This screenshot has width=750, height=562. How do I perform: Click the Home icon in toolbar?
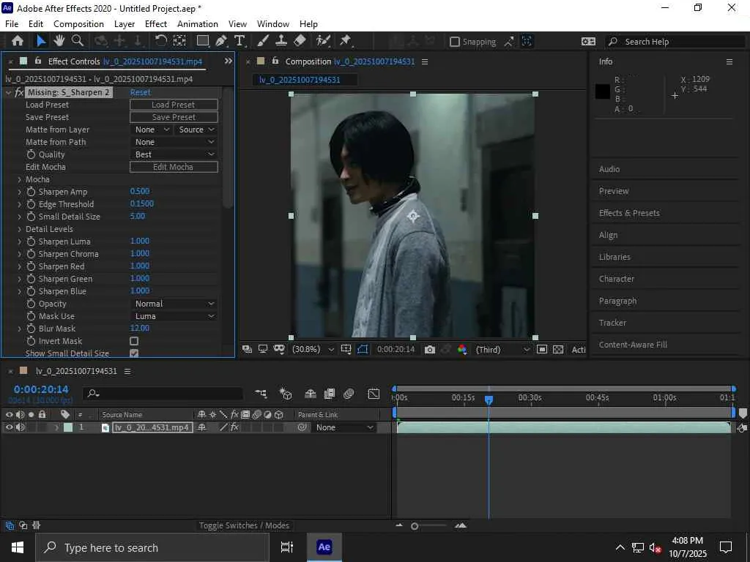click(x=18, y=42)
